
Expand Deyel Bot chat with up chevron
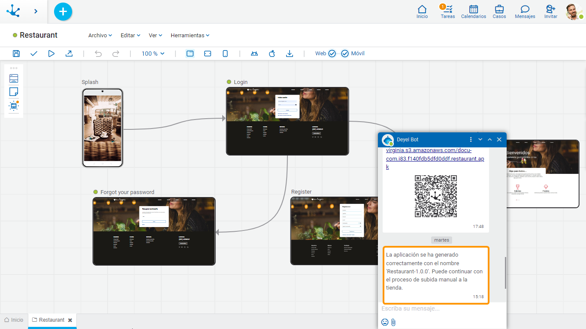pos(489,140)
